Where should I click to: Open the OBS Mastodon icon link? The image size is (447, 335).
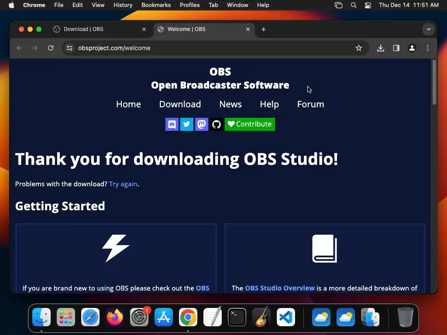pyautogui.click(x=202, y=124)
